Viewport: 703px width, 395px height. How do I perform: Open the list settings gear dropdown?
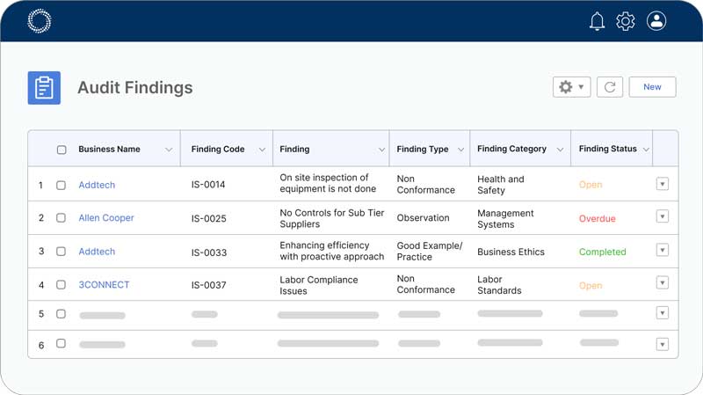pyautogui.click(x=571, y=87)
